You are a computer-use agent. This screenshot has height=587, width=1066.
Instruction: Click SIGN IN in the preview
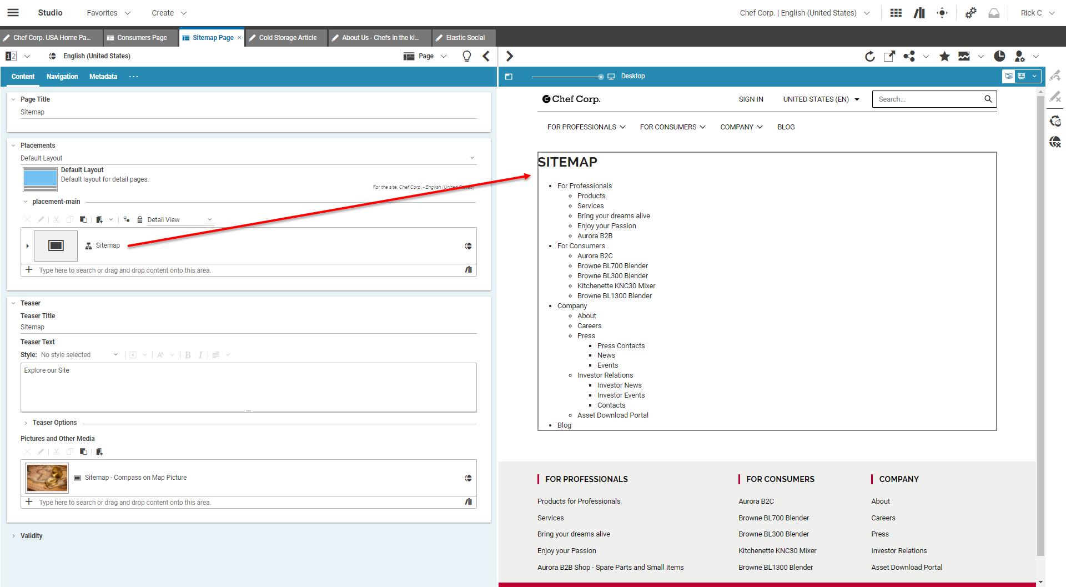point(751,99)
